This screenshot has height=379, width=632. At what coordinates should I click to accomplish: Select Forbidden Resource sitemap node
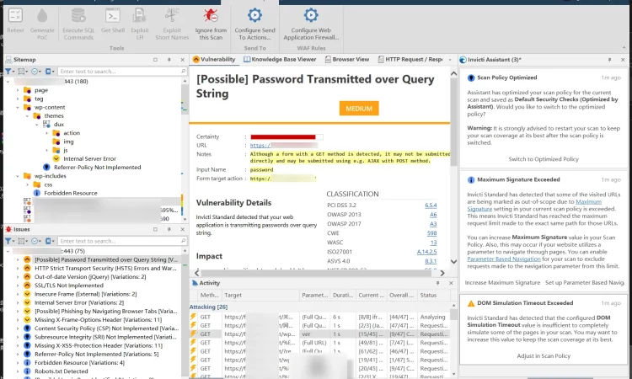click(71, 194)
